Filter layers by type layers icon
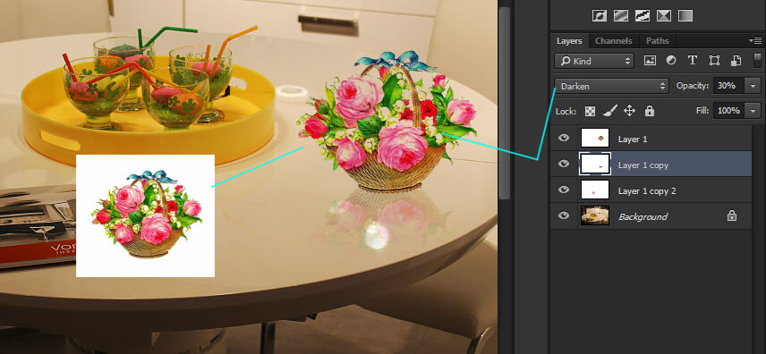 [693, 61]
